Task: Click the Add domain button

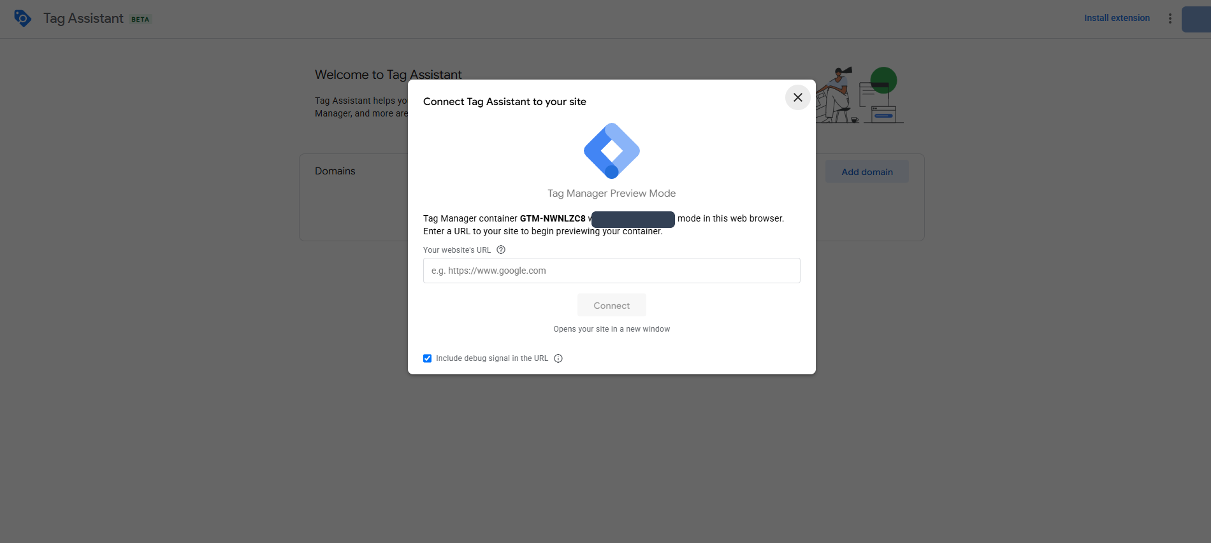Action: (x=867, y=172)
